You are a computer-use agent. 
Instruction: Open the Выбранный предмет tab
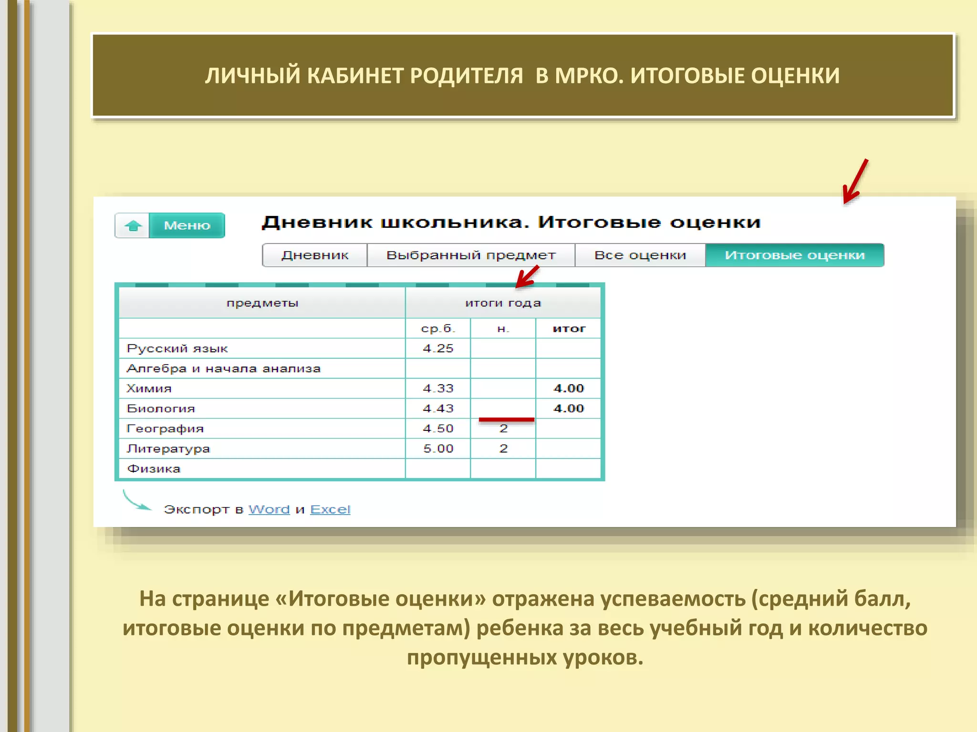[x=471, y=255]
